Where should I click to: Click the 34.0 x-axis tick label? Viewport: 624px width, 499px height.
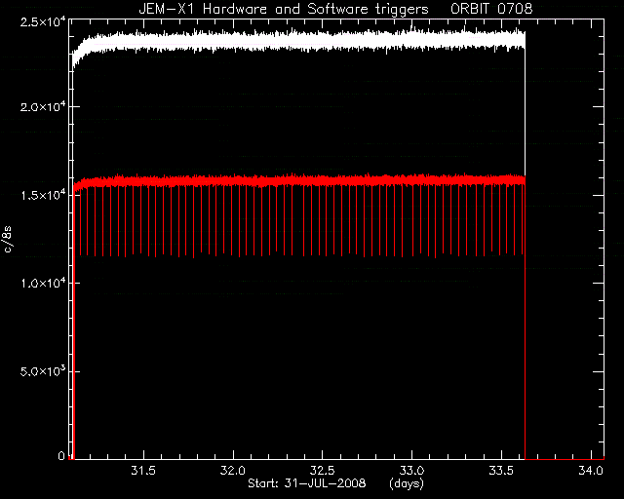pos(591,471)
